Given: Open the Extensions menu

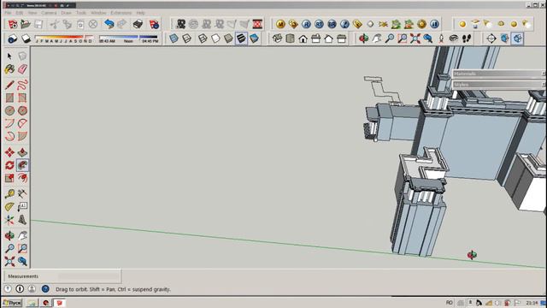Looking at the screenshot, I should pos(121,13).
